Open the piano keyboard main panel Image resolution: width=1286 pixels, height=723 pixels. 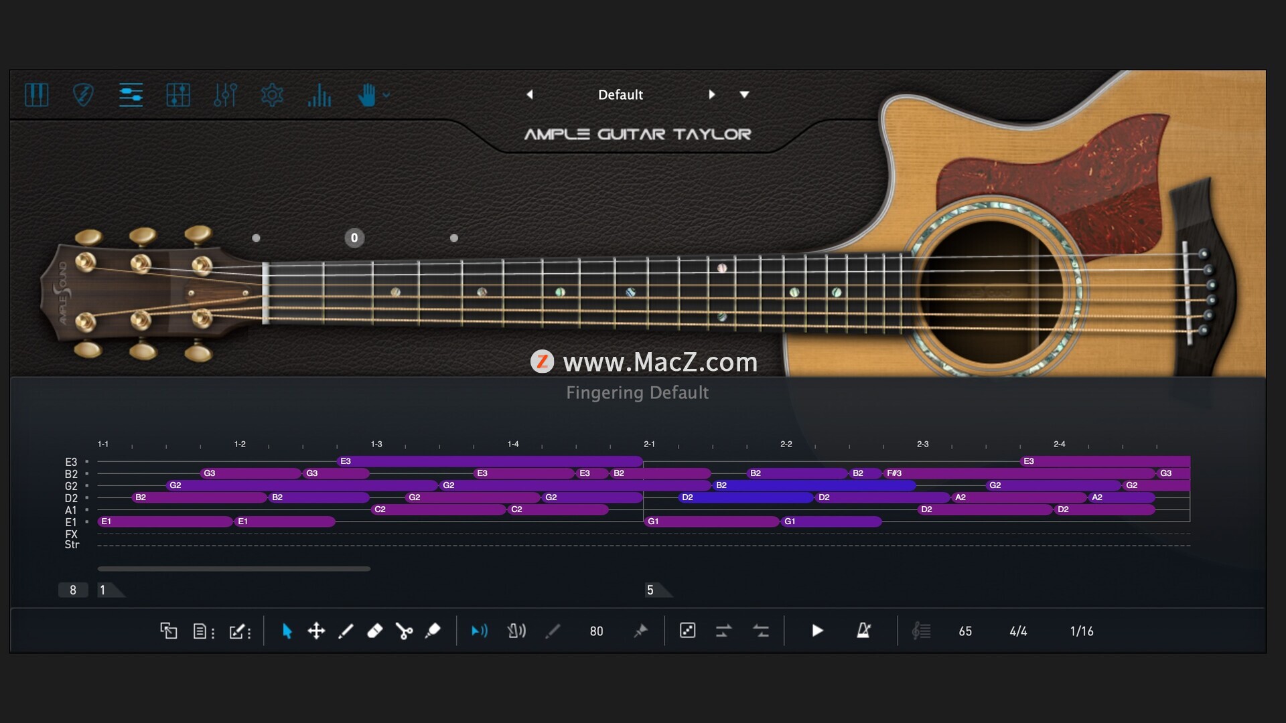tap(36, 95)
